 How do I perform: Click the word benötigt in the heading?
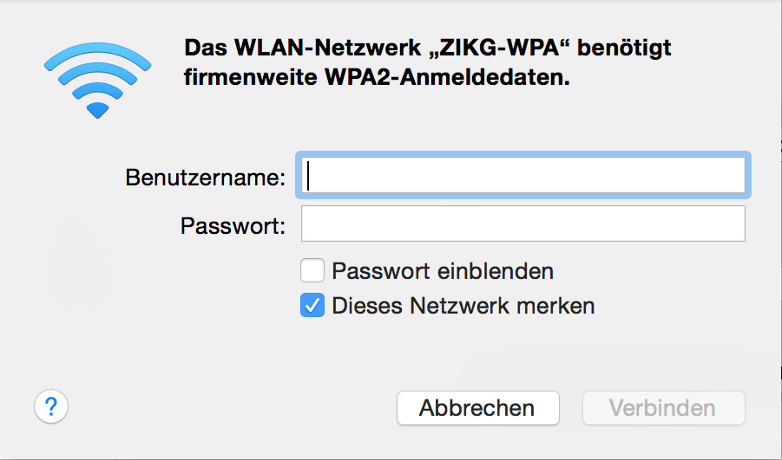tap(628, 48)
